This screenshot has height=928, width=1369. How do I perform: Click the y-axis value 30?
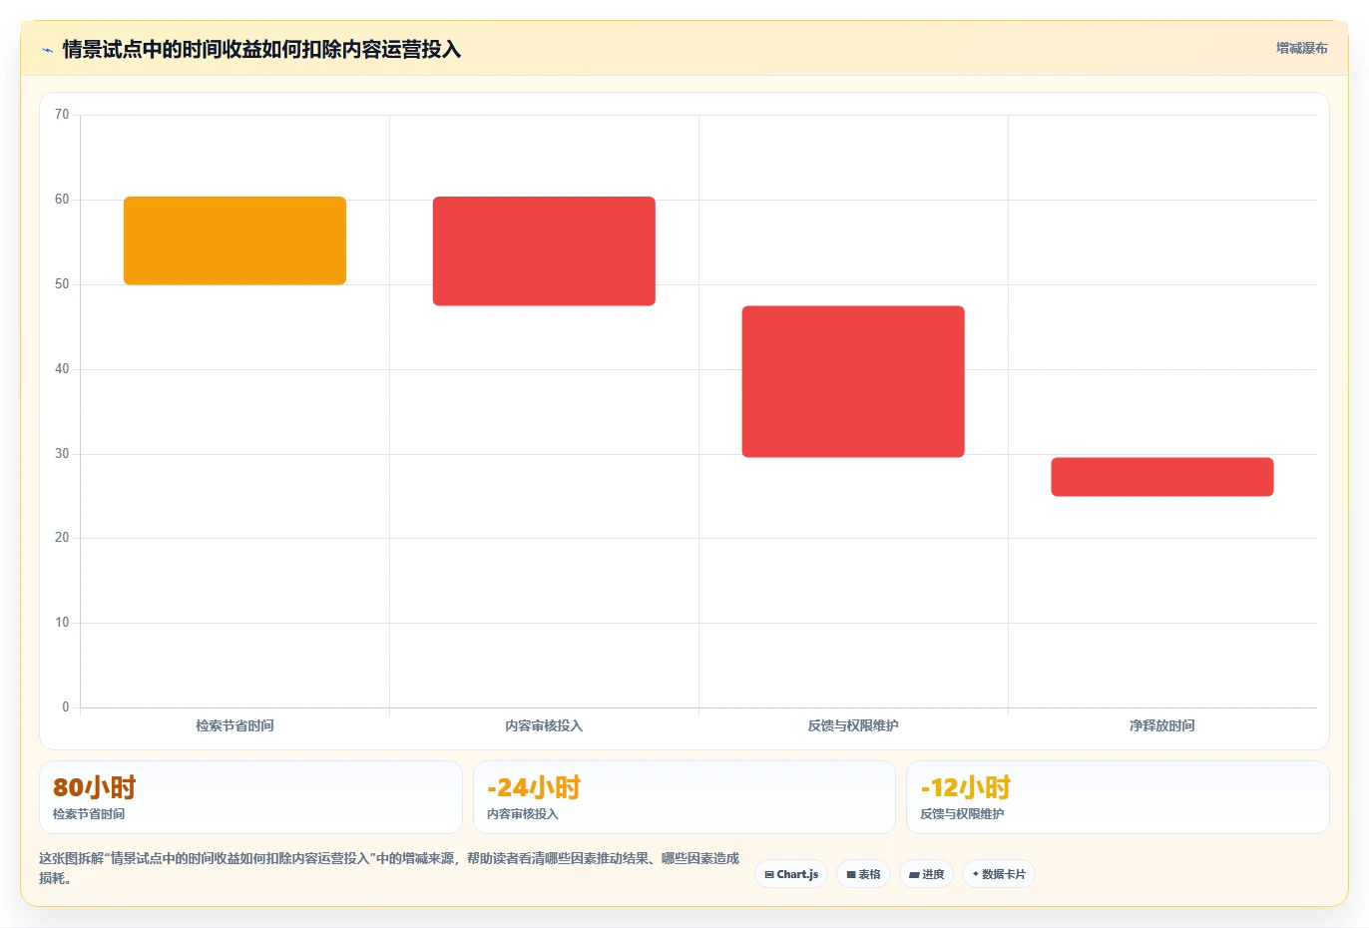pos(62,454)
